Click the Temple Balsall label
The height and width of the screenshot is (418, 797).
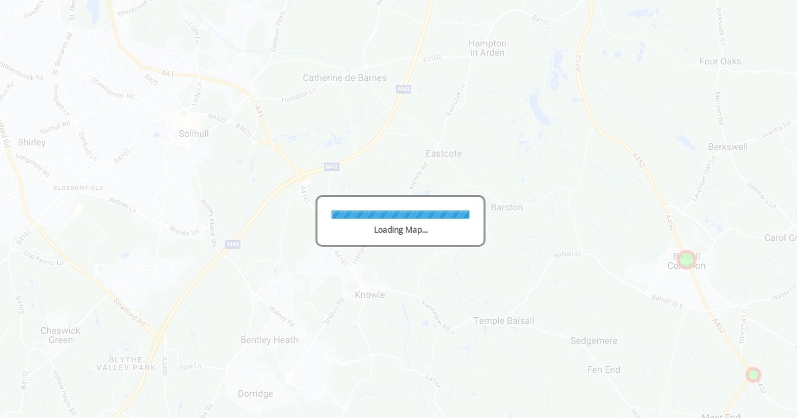(503, 320)
